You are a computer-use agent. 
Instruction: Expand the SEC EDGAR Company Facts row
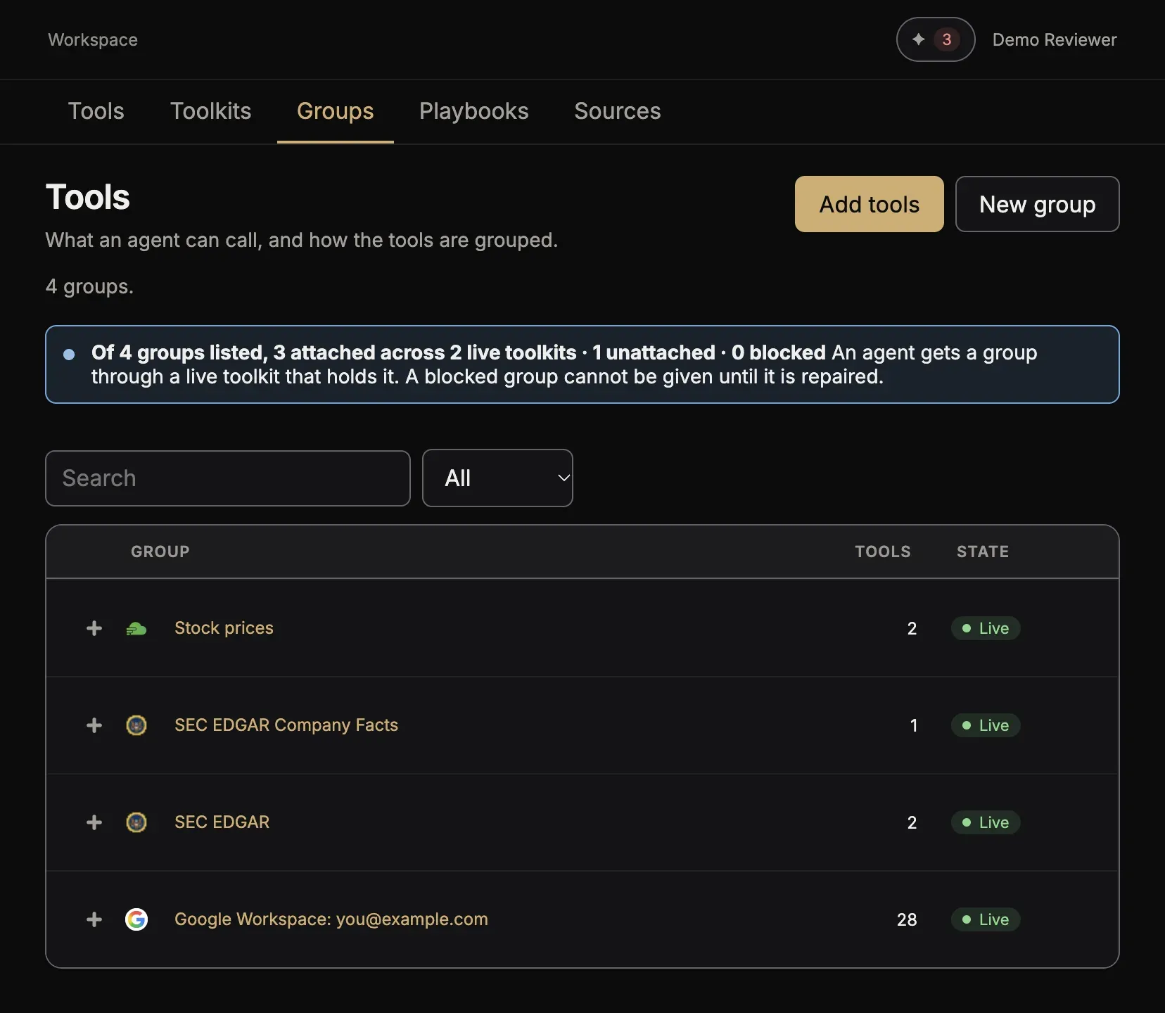94,725
